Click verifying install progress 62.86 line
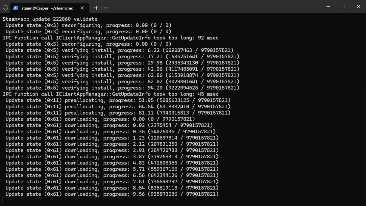The height and width of the screenshot is (206, 366). (123, 75)
